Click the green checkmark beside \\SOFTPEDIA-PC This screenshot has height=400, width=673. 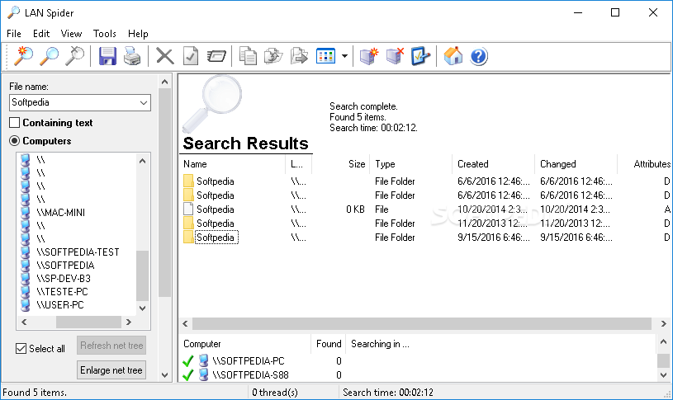point(188,361)
